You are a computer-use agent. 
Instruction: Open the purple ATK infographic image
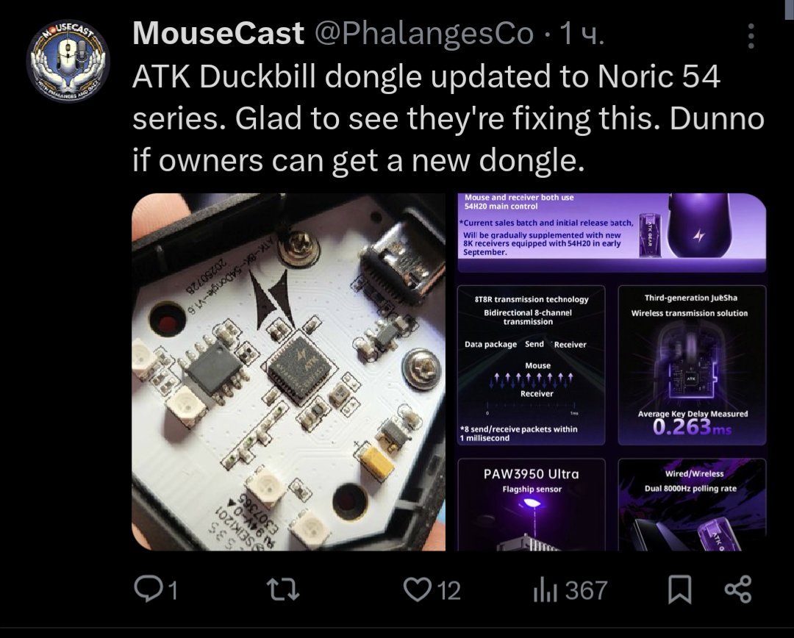tap(612, 372)
